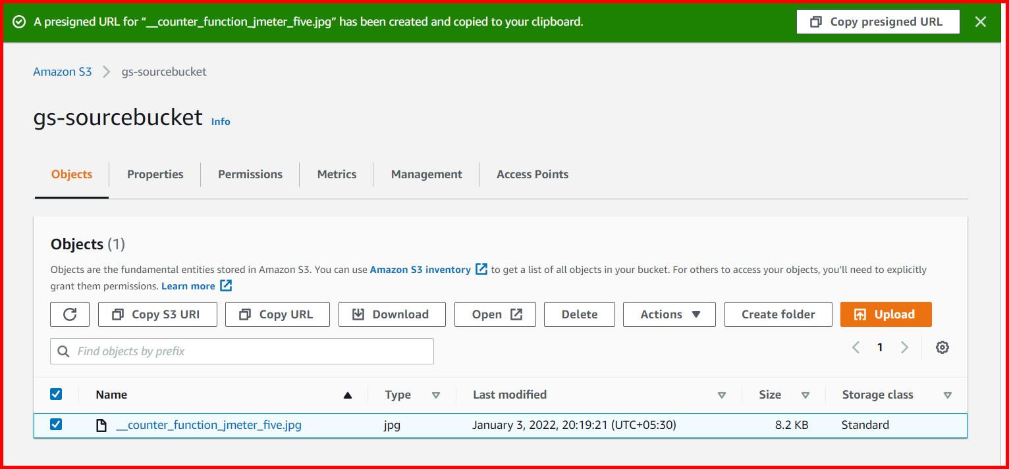1009x469 pixels.
Task: Open the preferences gear for the table
Action: tap(942, 347)
